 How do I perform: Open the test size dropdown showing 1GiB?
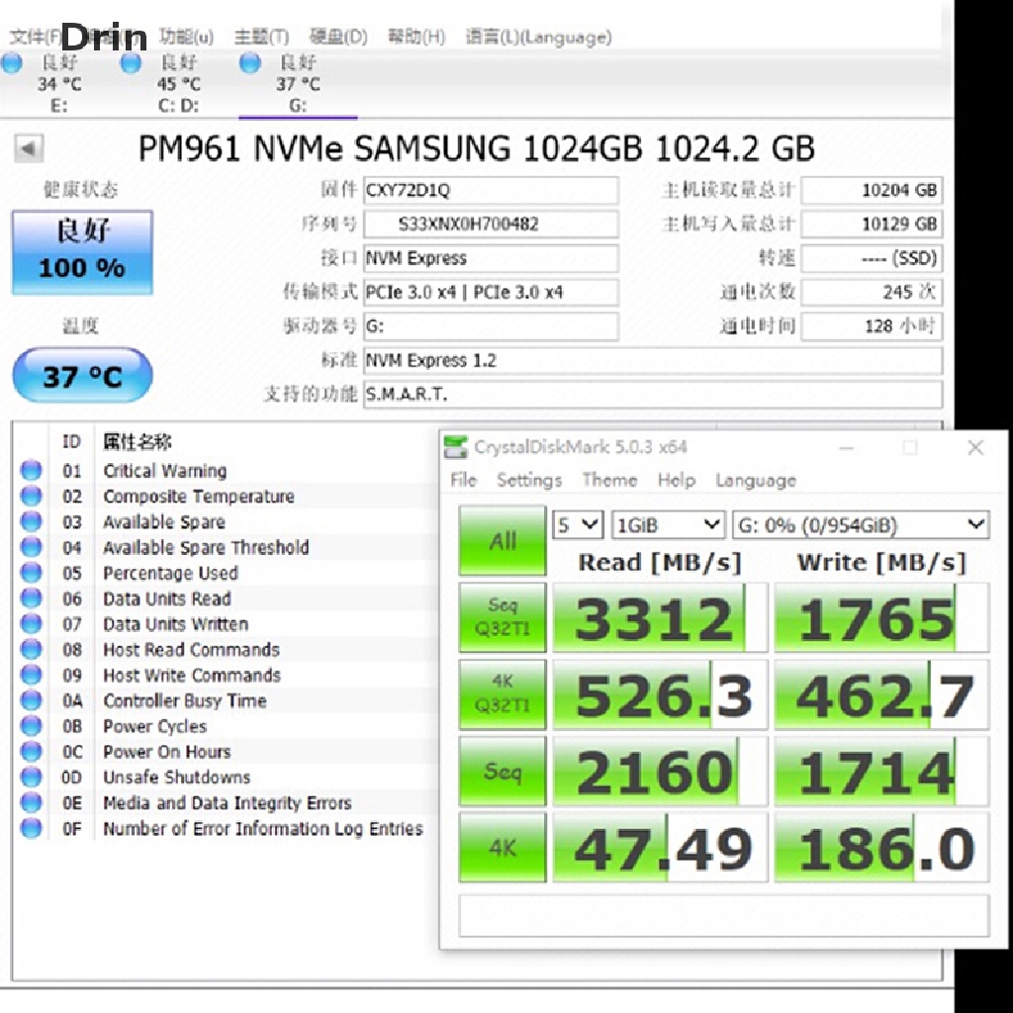(x=668, y=524)
